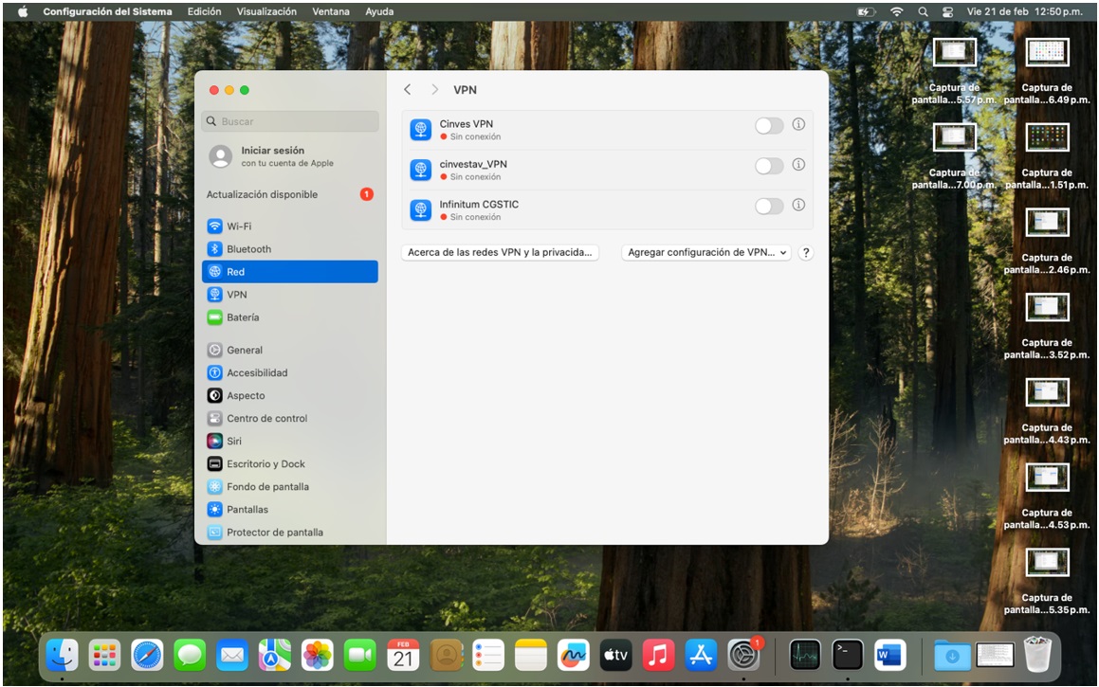Click the Buscar search field
Image resolution: width=1099 pixels, height=687 pixels.
(290, 121)
